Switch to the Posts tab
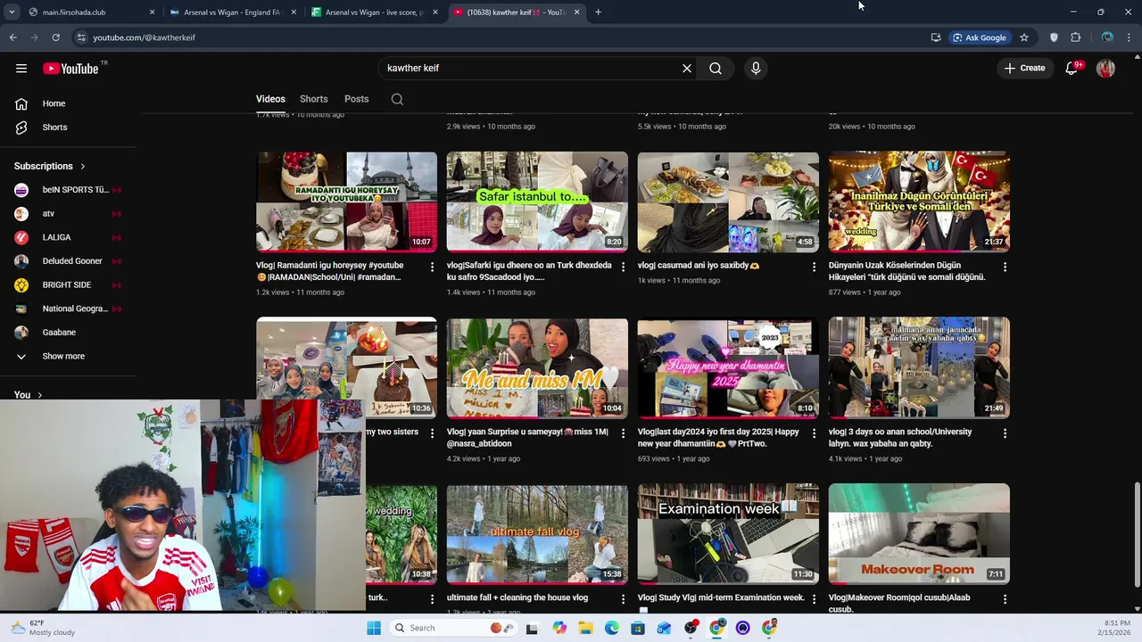The width and height of the screenshot is (1142, 642). click(356, 99)
